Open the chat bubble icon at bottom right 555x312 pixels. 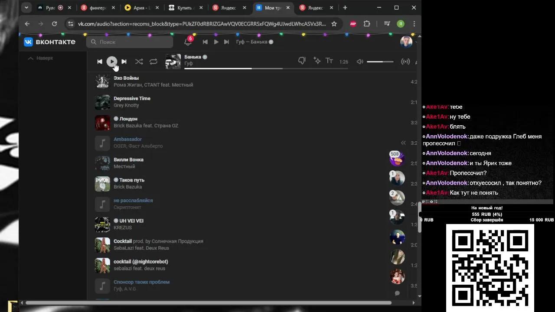click(397, 293)
